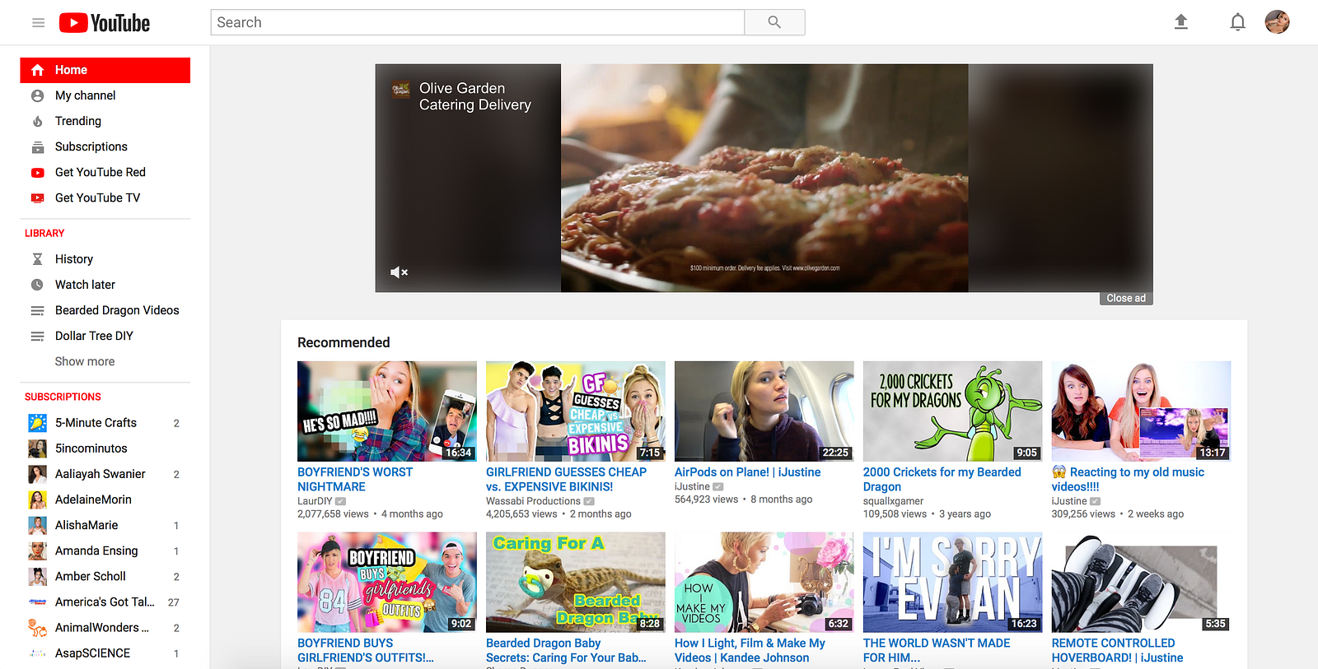Viewport: 1318px width, 669px height.
Task: Click the "Recommended" section heading
Action: pos(344,342)
